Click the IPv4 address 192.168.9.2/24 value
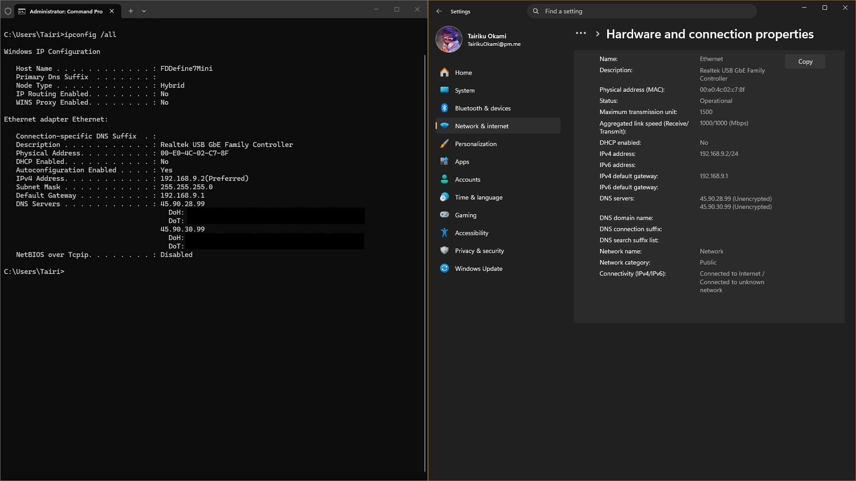 pyautogui.click(x=719, y=154)
